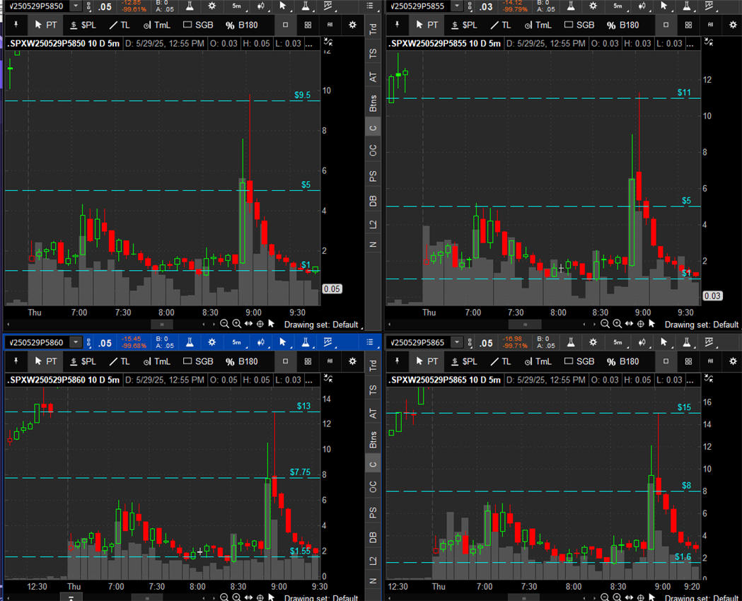Open 5m timeframe selector in 5850 chart
The width and height of the screenshot is (742, 601).
pos(237,6)
